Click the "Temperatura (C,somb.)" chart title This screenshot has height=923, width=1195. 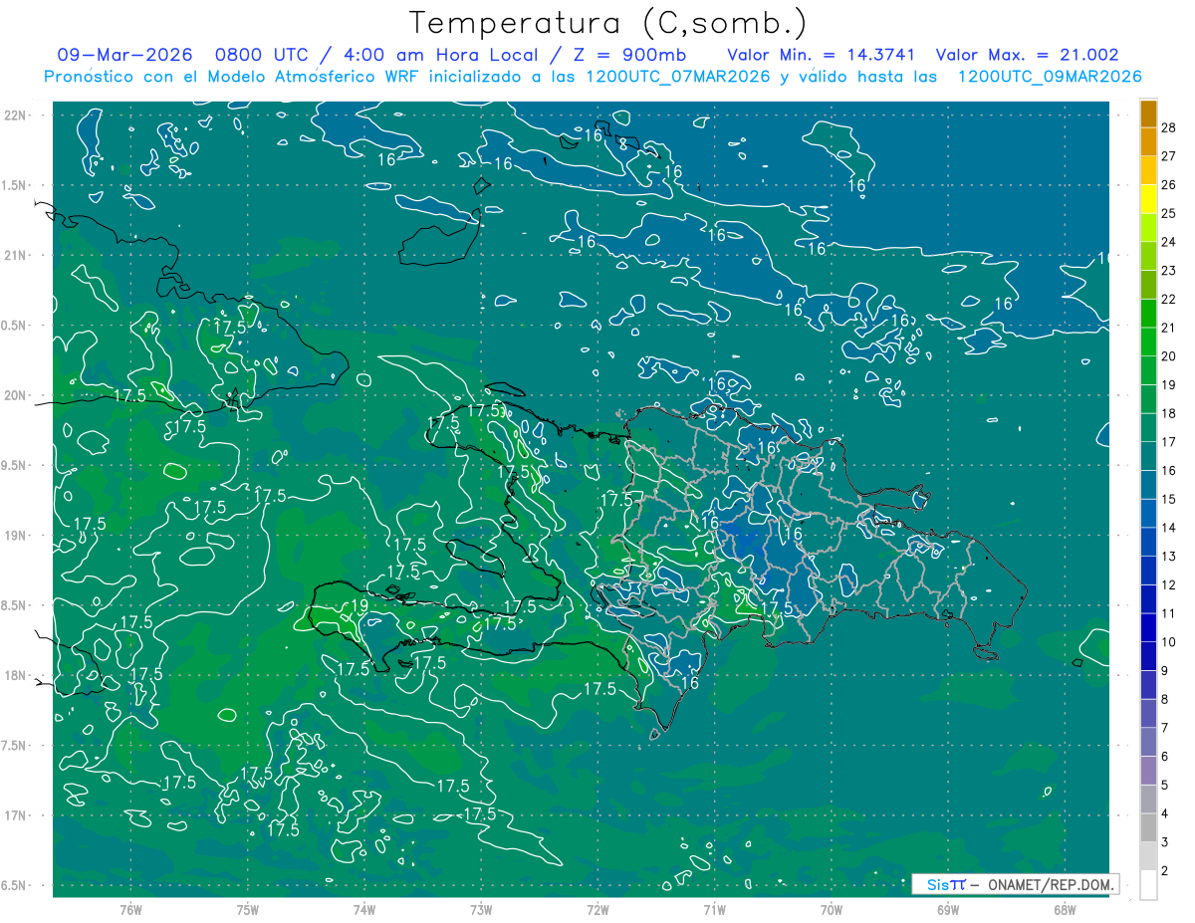coord(608,23)
